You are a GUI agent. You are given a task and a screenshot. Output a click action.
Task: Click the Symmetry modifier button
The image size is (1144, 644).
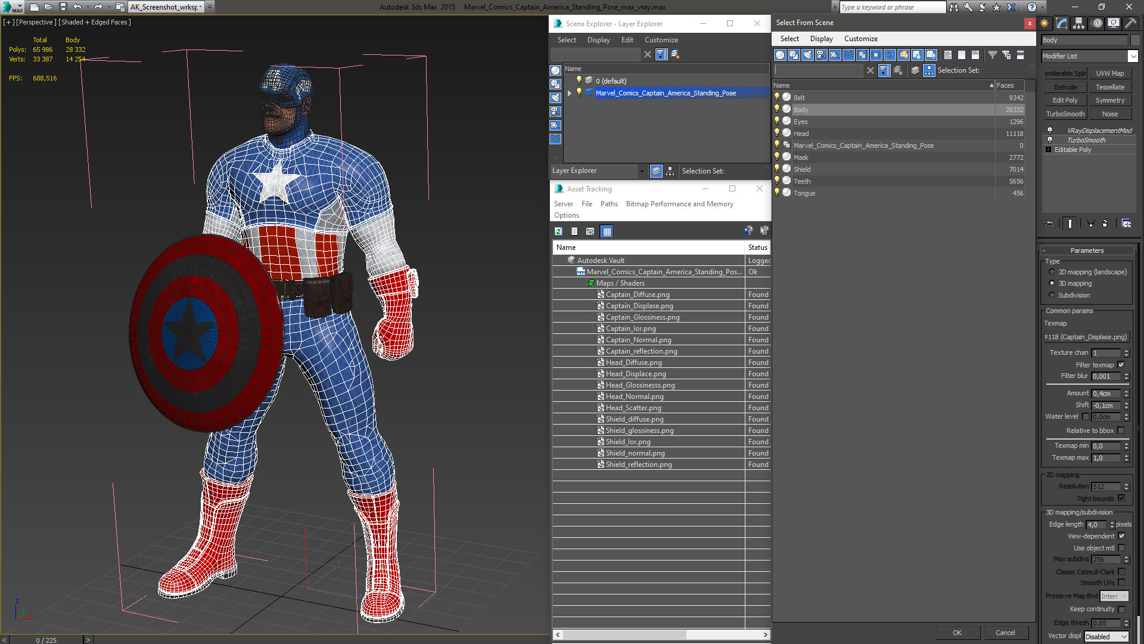coord(1109,100)
